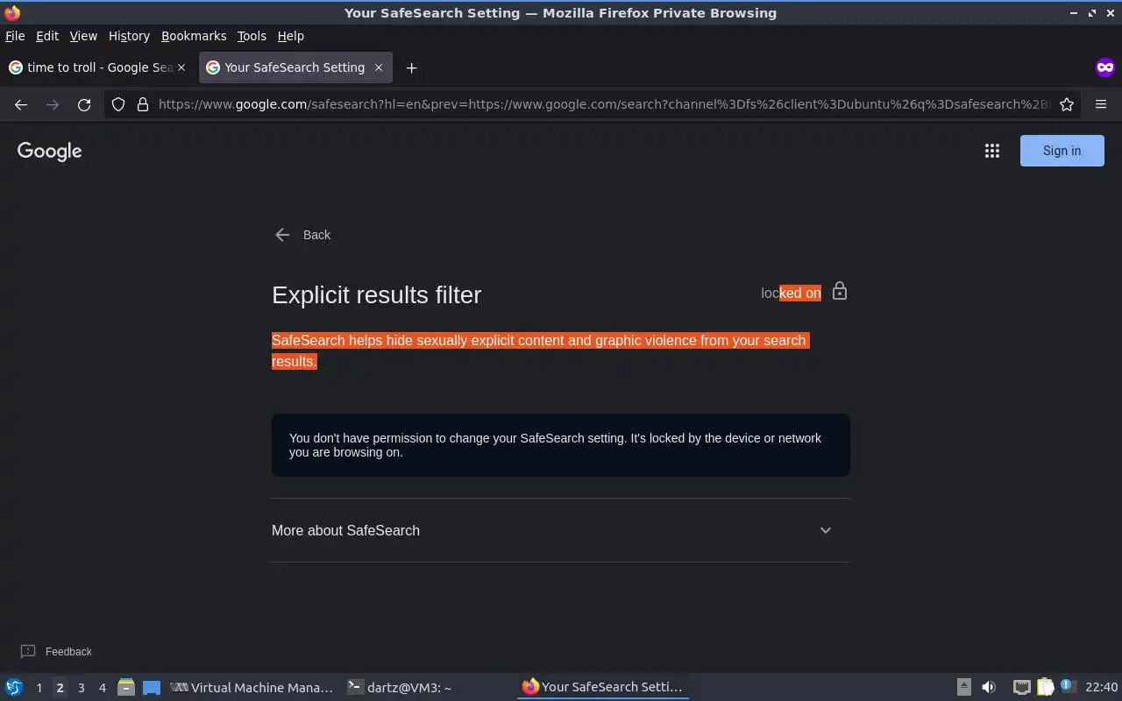Click the 'Explicit results filter' heading

click(x=377, y=294)
